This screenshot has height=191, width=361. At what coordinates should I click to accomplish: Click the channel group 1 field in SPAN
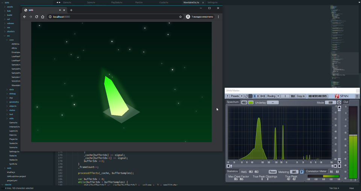tap(285, 96)
